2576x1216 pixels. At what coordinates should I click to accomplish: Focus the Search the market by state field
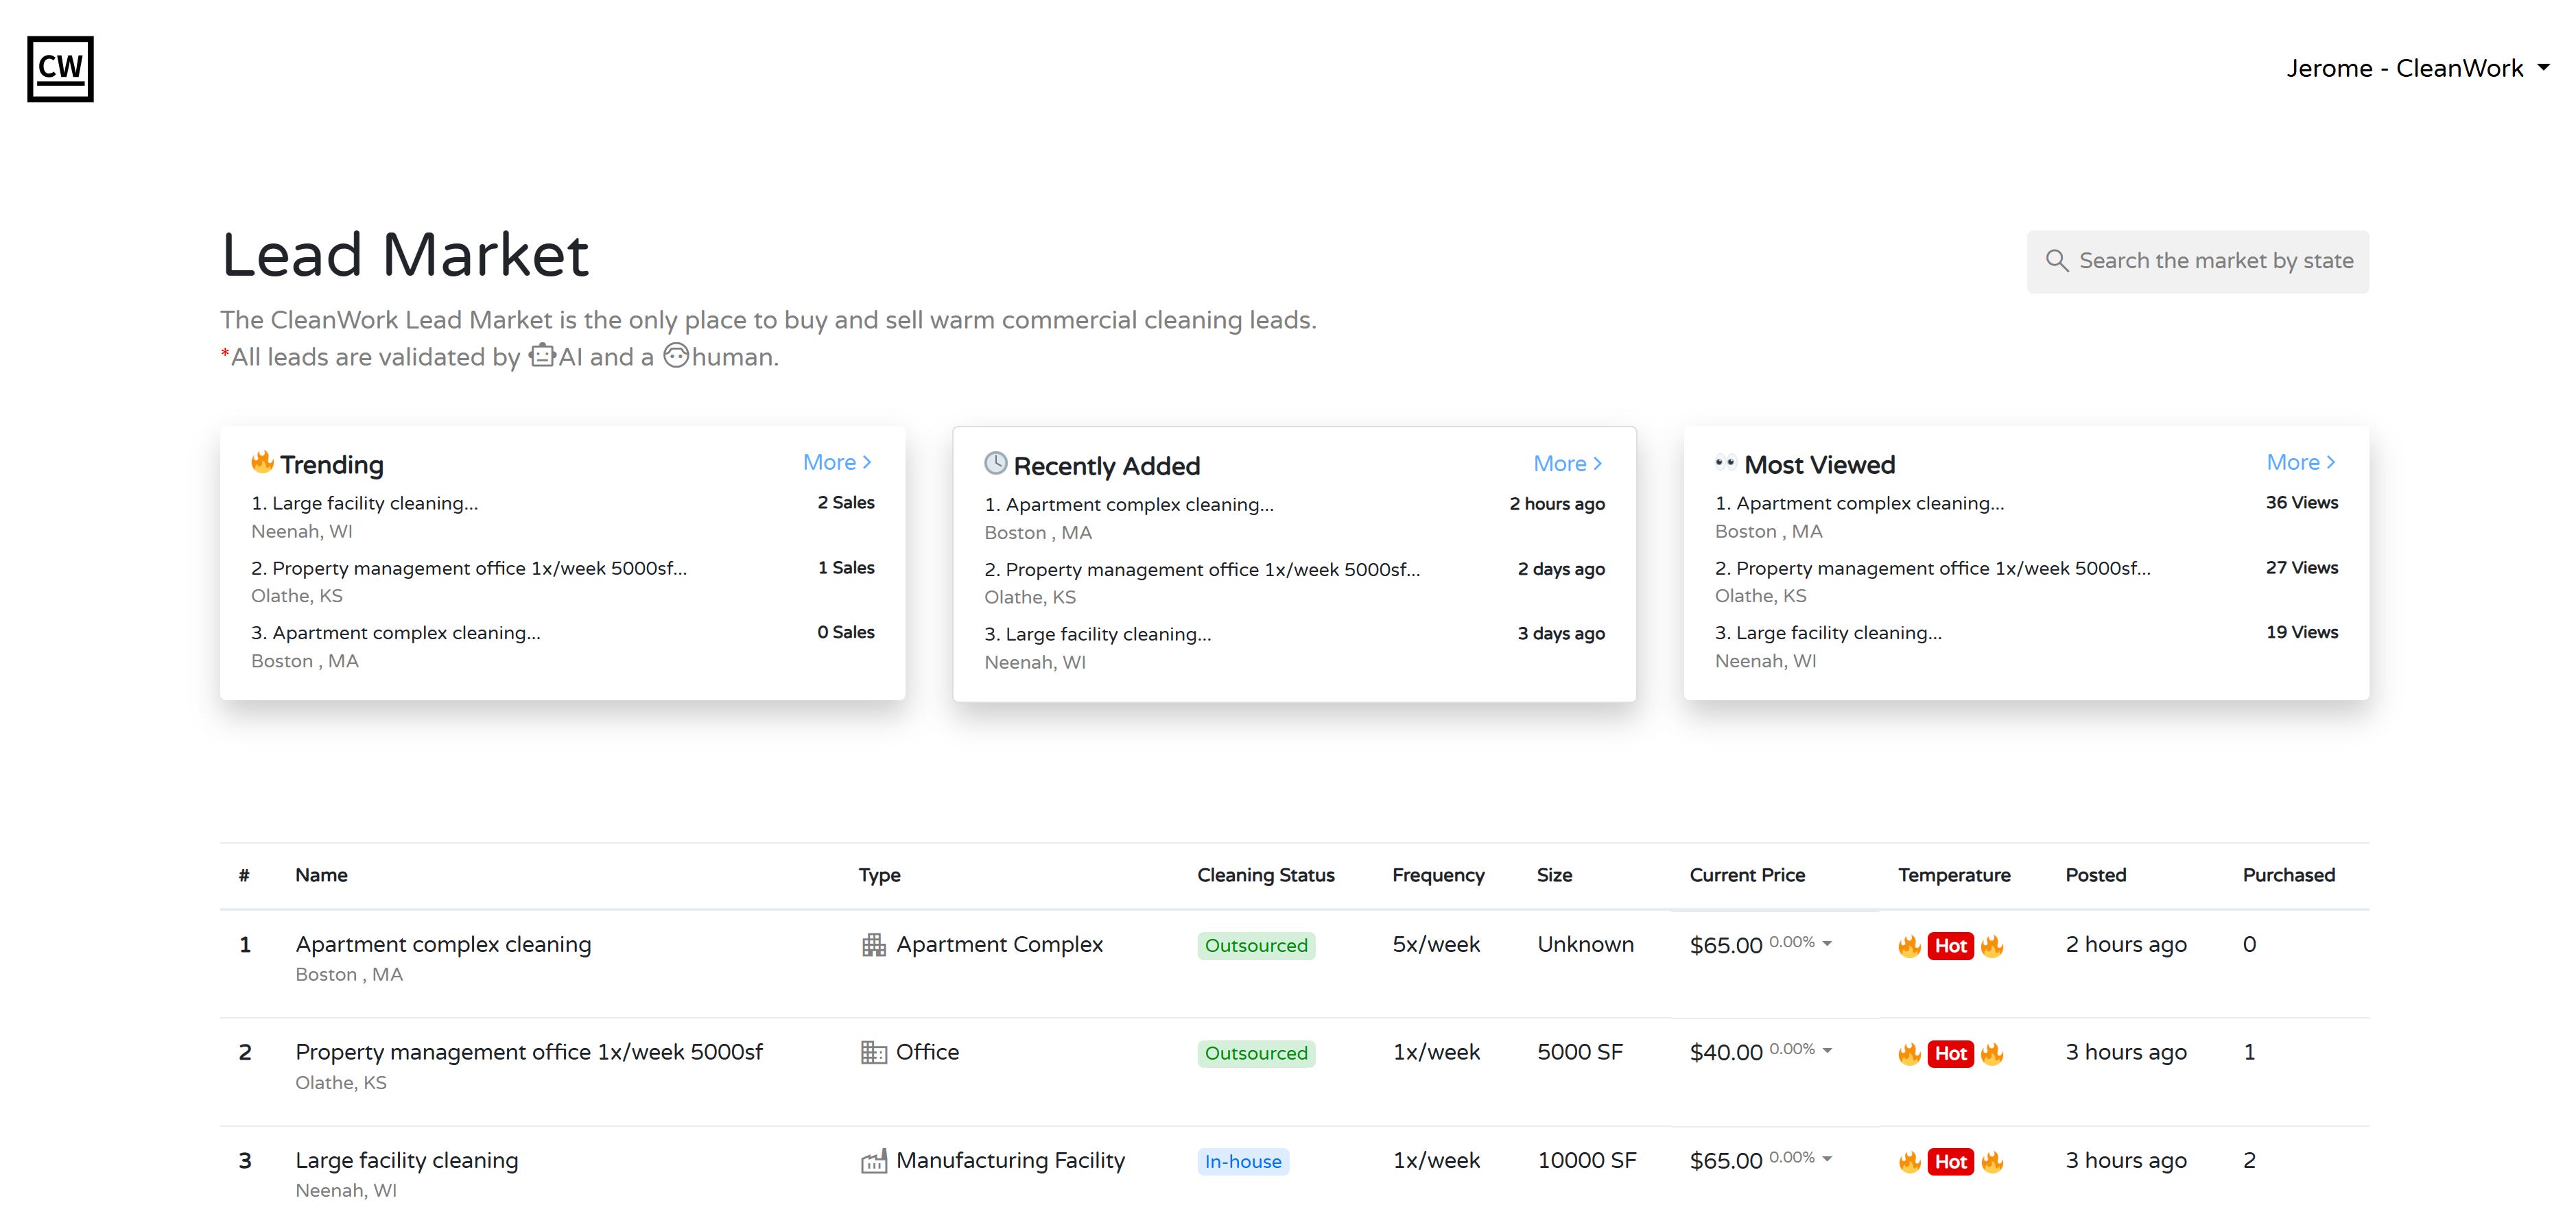[x=2215, y=261]
